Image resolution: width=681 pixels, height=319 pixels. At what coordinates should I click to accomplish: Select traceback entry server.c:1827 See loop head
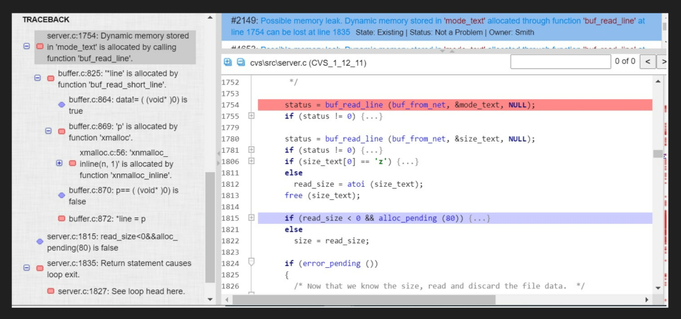pyautogui.click(x=121, y=291)
